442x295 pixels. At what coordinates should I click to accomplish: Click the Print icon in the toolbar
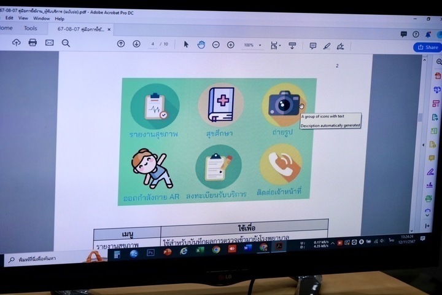pos(33,42)
